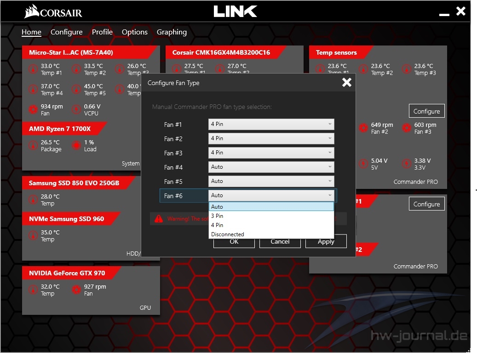This screenshot has width=477, height=353.
Task: Click the Temp #5 thermometer icon showing 45.0 °C
Action: click(76, 89)
